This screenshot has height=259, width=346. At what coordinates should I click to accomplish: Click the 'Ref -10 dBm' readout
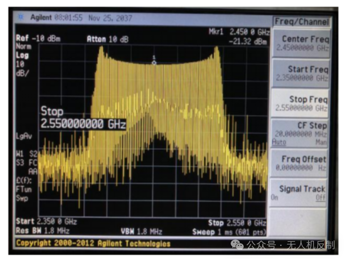(x=38, y=38)
